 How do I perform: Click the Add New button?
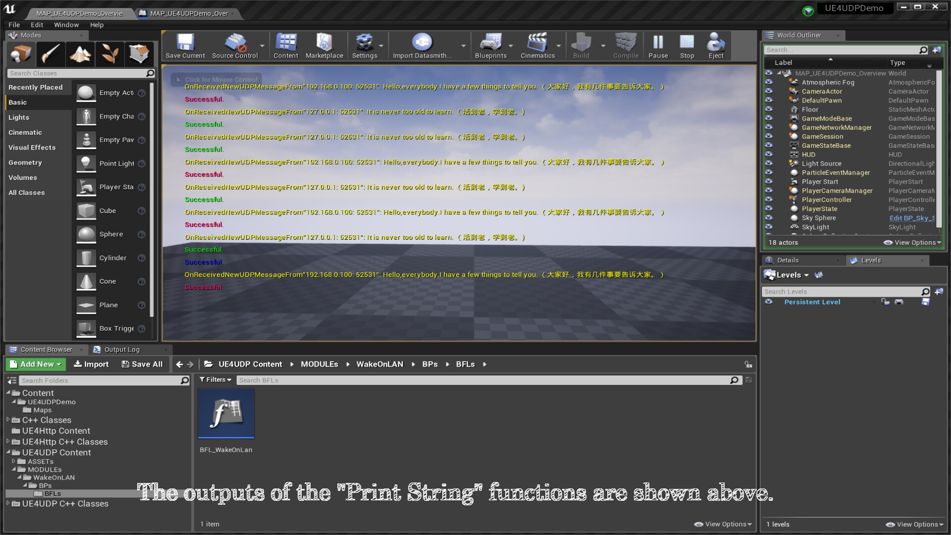[35, 364]
